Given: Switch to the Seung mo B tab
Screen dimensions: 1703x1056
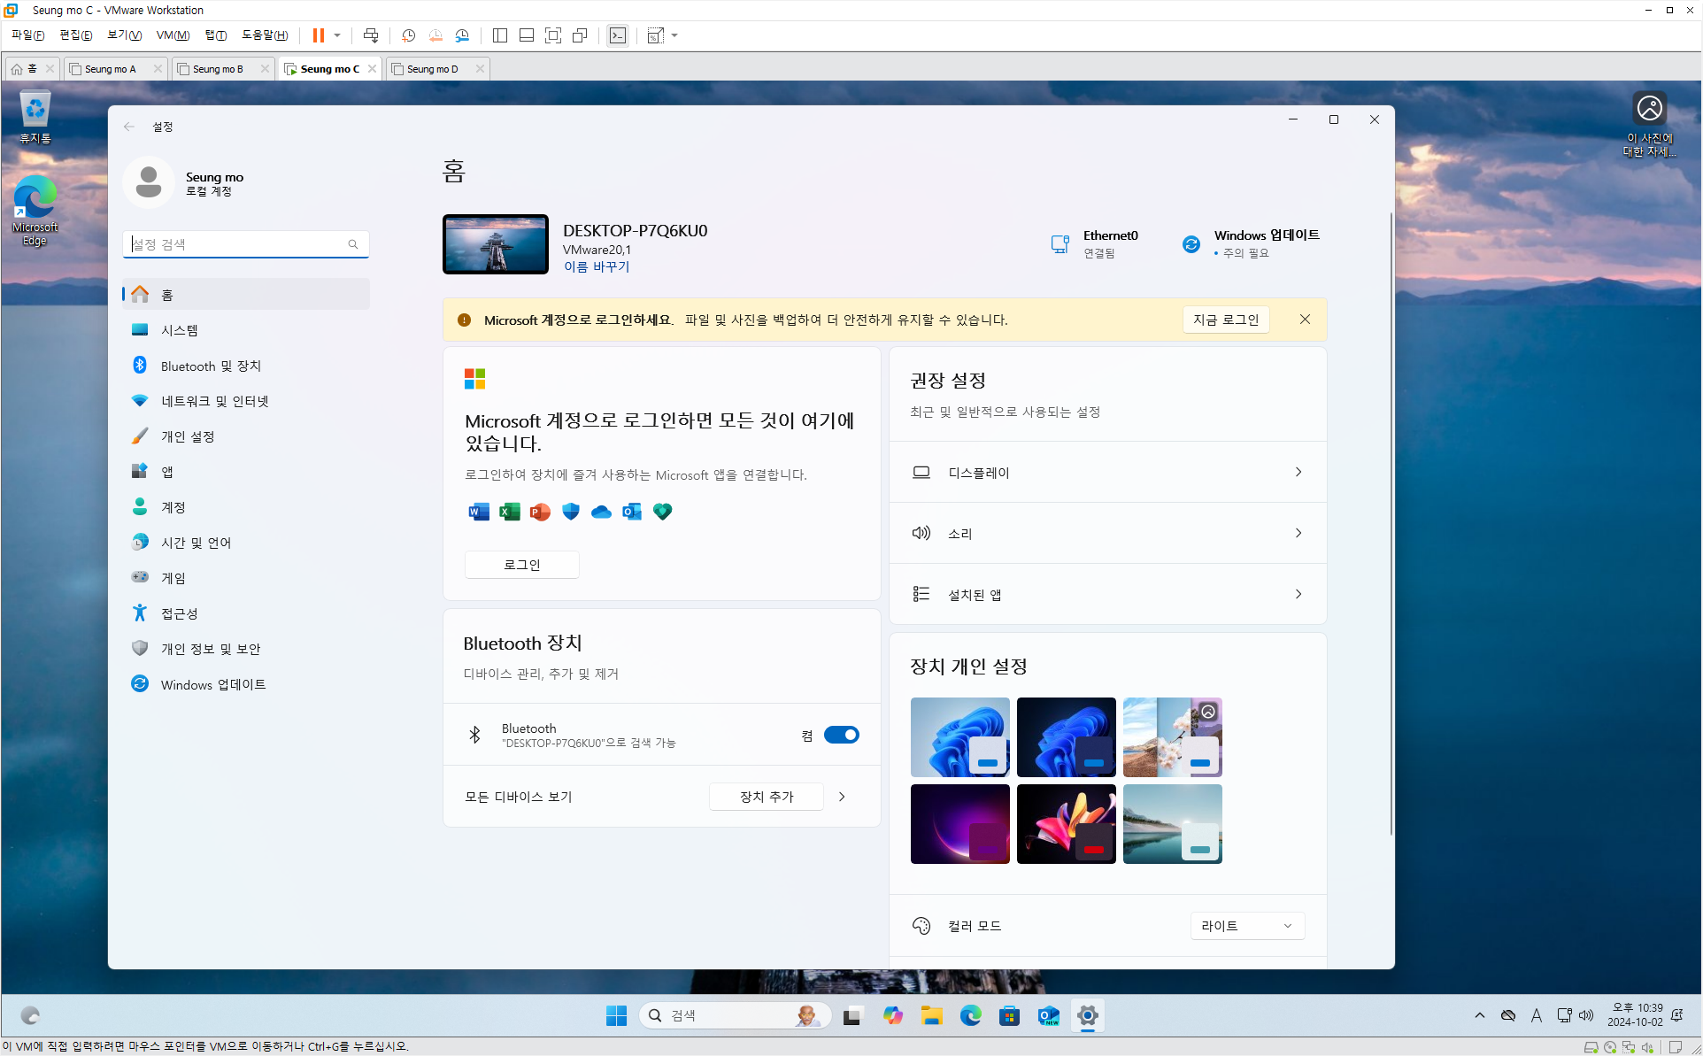Looking at the screenshot, I should (x=218, y=69).
